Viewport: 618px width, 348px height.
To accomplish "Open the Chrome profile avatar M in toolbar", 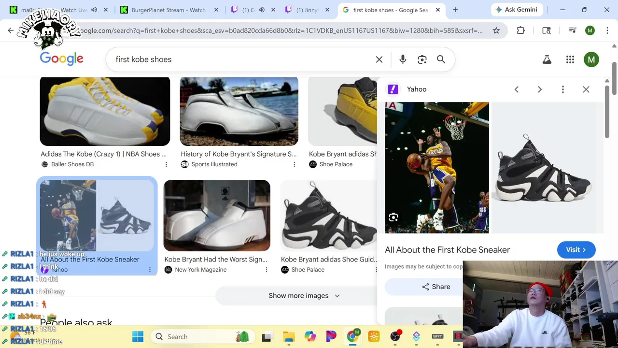I will [590, 30].
